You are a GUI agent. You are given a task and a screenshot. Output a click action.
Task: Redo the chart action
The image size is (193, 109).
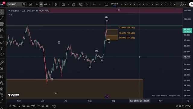click(x=100, y=5)
